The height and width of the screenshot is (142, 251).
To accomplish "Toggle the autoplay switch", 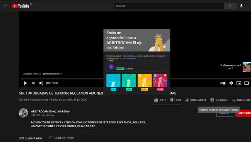I will [x=223, y=83].
